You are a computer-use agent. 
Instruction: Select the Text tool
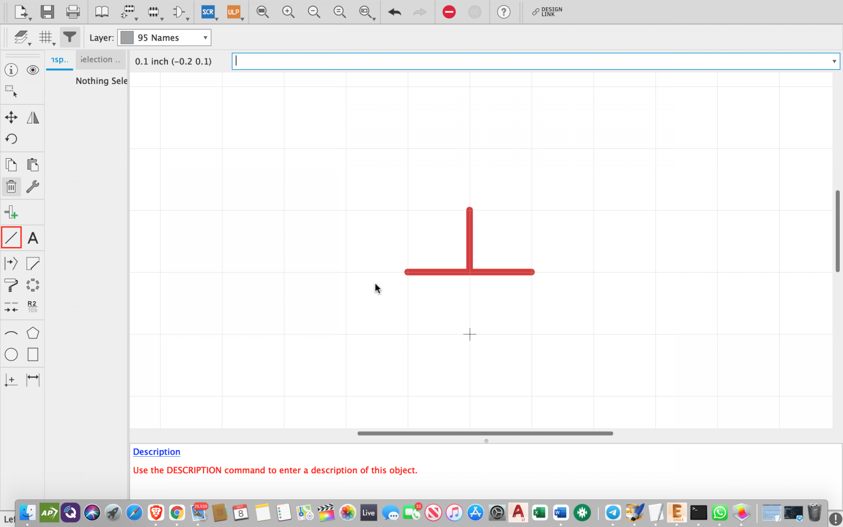coord(33,238)
